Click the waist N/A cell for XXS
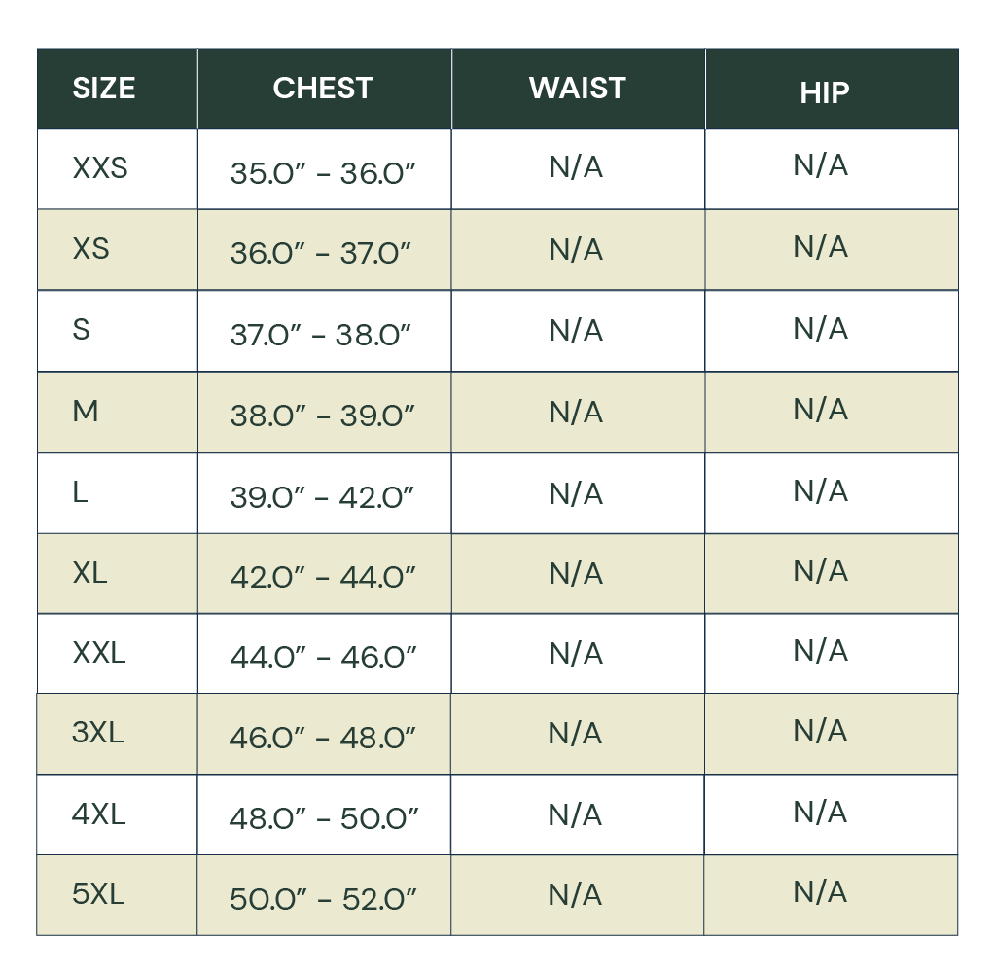Image resolution: width=995 pixels, height=976 pixels. (576, 168)
